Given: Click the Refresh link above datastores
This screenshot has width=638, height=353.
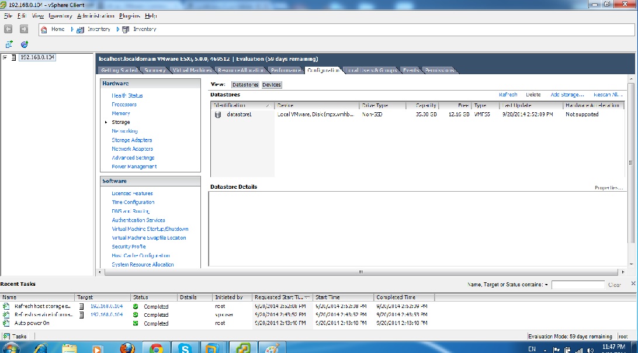Looking at the screenshot, I should (508, 95).
